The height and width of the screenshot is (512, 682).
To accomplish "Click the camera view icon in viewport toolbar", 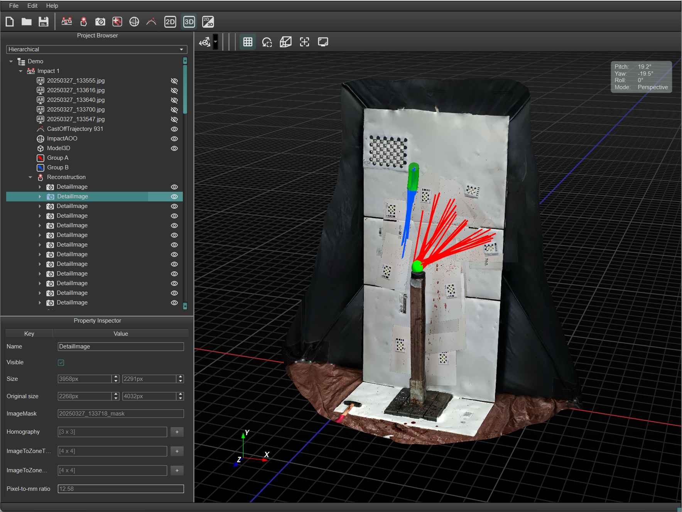I will point(205,42).
